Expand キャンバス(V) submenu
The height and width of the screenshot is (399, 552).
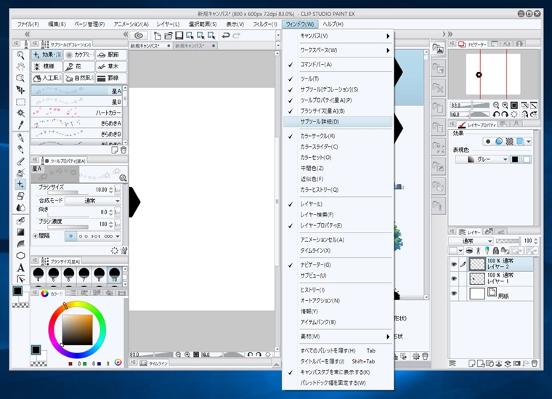(338, 36)
